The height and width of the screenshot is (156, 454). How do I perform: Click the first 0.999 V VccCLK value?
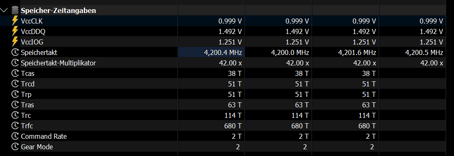230,21
